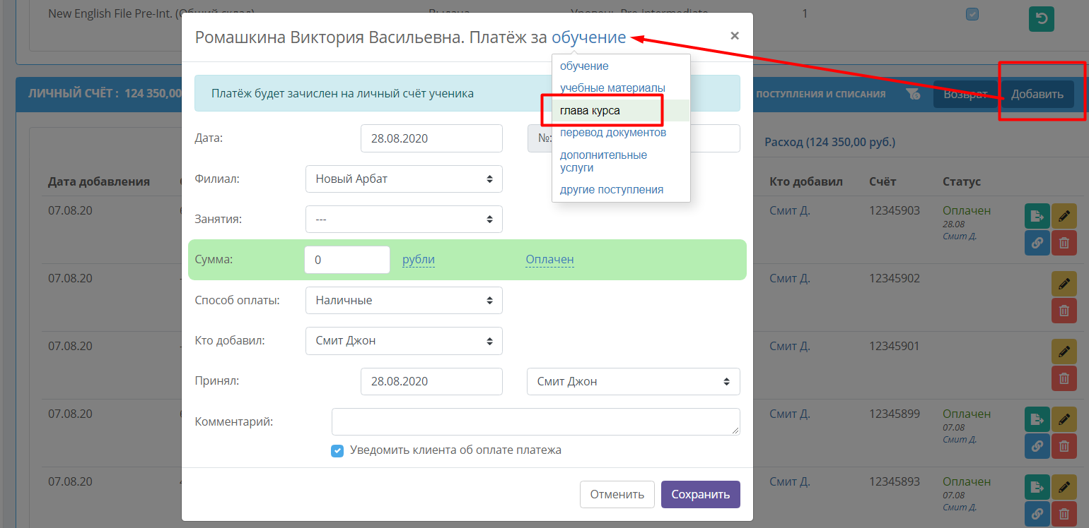Click link icon for invoice 12345899
The image size is (1089, 528).
point(1037,446)
